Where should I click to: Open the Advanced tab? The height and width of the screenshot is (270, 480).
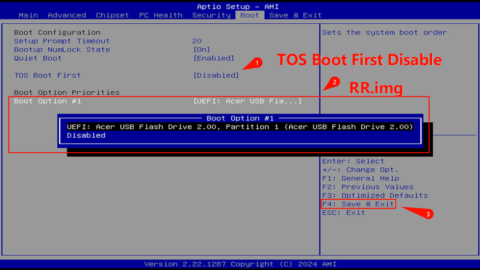(67, 15)
